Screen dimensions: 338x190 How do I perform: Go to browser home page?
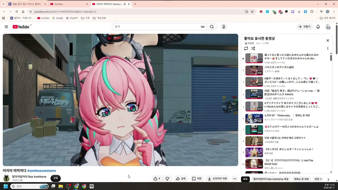[23, 12]
